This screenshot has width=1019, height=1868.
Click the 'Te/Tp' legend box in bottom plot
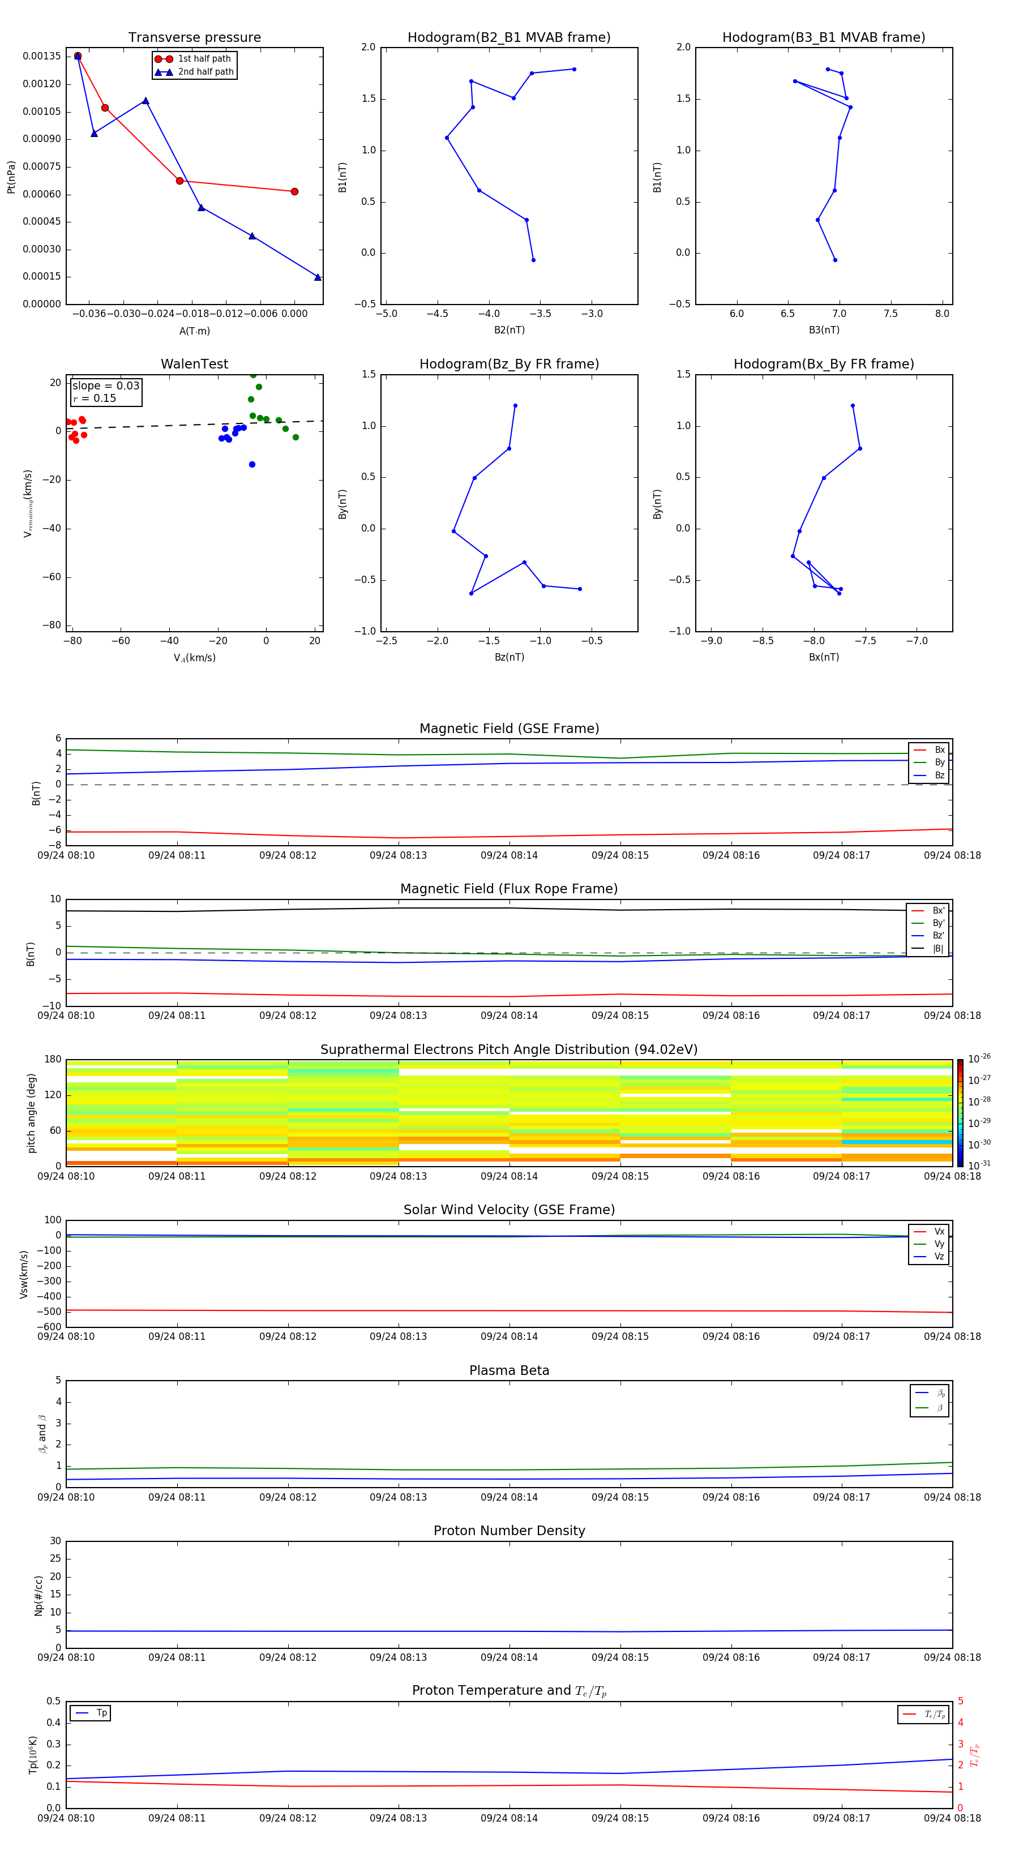pos(923,1714)
